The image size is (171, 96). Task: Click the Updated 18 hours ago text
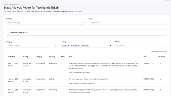[159, 51]
